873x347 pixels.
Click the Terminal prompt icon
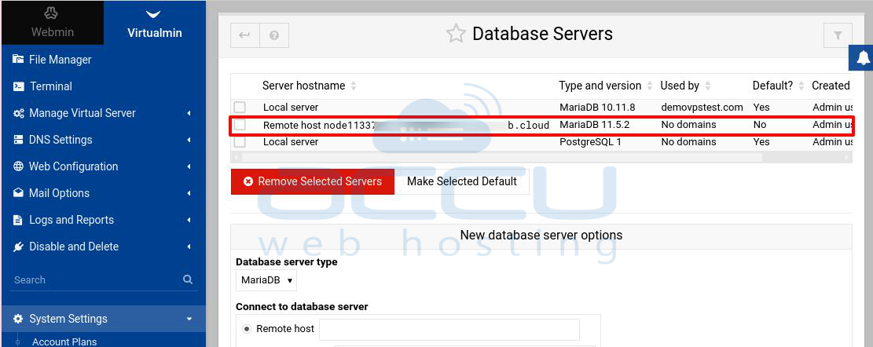(x=18, y=86)
